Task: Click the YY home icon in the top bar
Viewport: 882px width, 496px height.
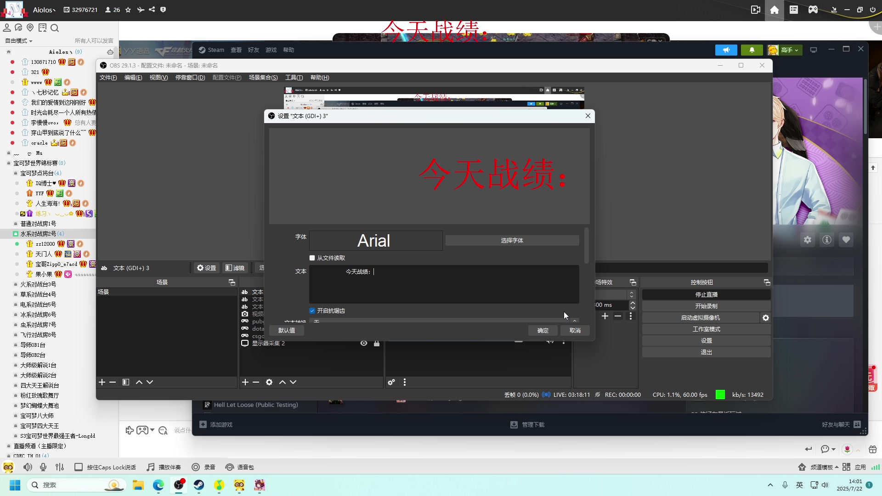Action: point(775,10)
